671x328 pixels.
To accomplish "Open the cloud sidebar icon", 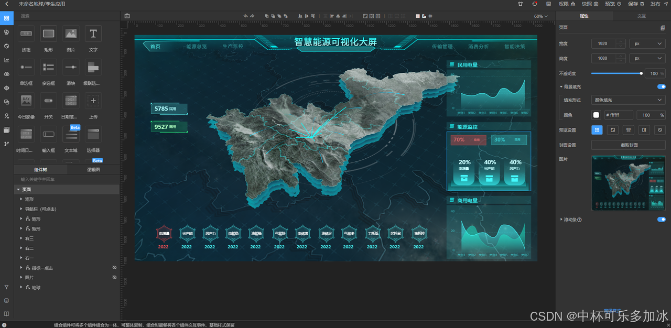I will pyautogui.click(x=7, y=74).
